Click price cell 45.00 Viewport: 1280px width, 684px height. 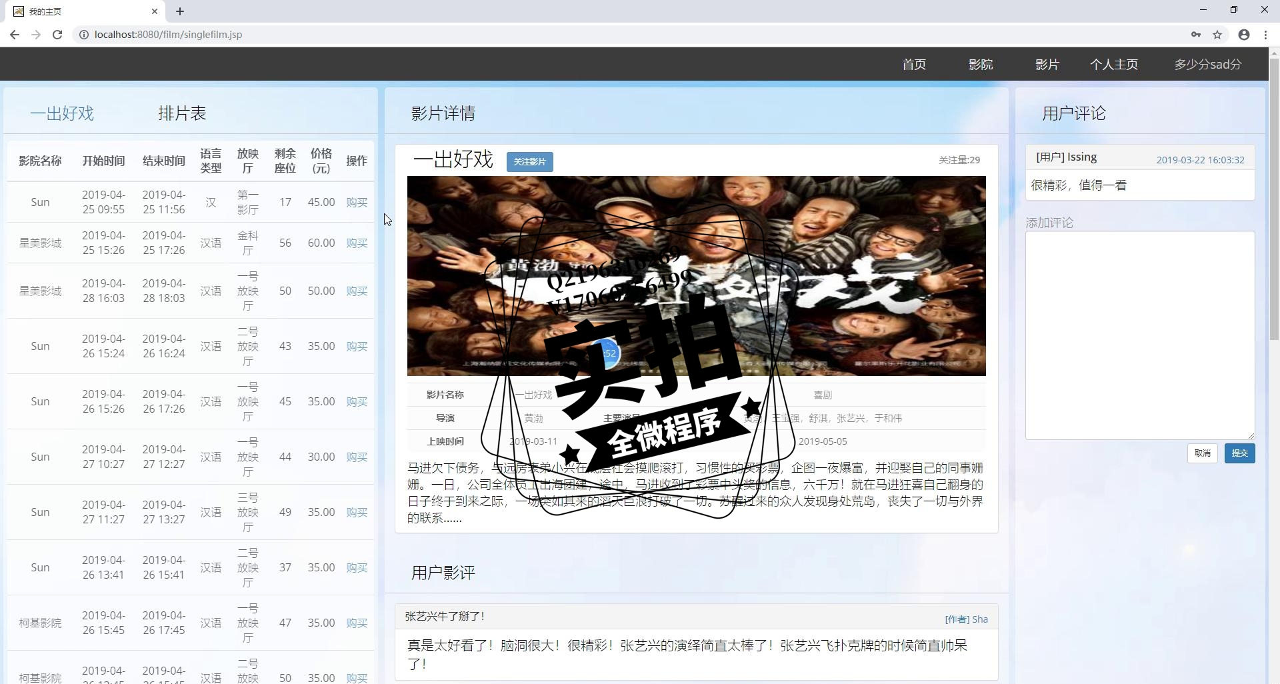321,202
